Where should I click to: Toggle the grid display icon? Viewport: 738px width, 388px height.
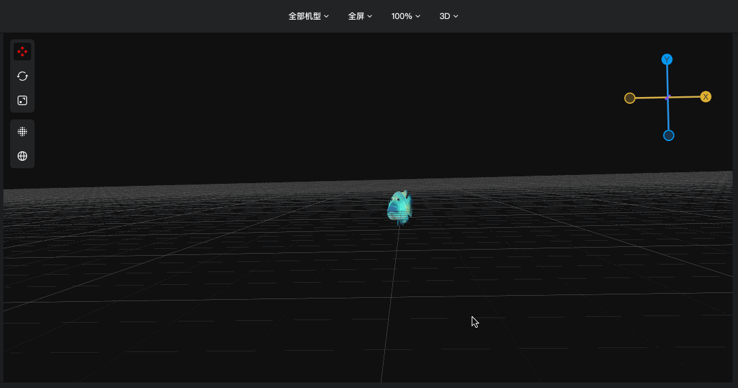coord(22,132)
